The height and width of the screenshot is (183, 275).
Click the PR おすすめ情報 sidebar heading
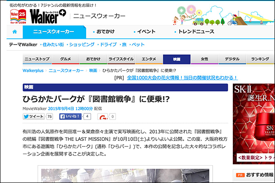click(255, 175)
